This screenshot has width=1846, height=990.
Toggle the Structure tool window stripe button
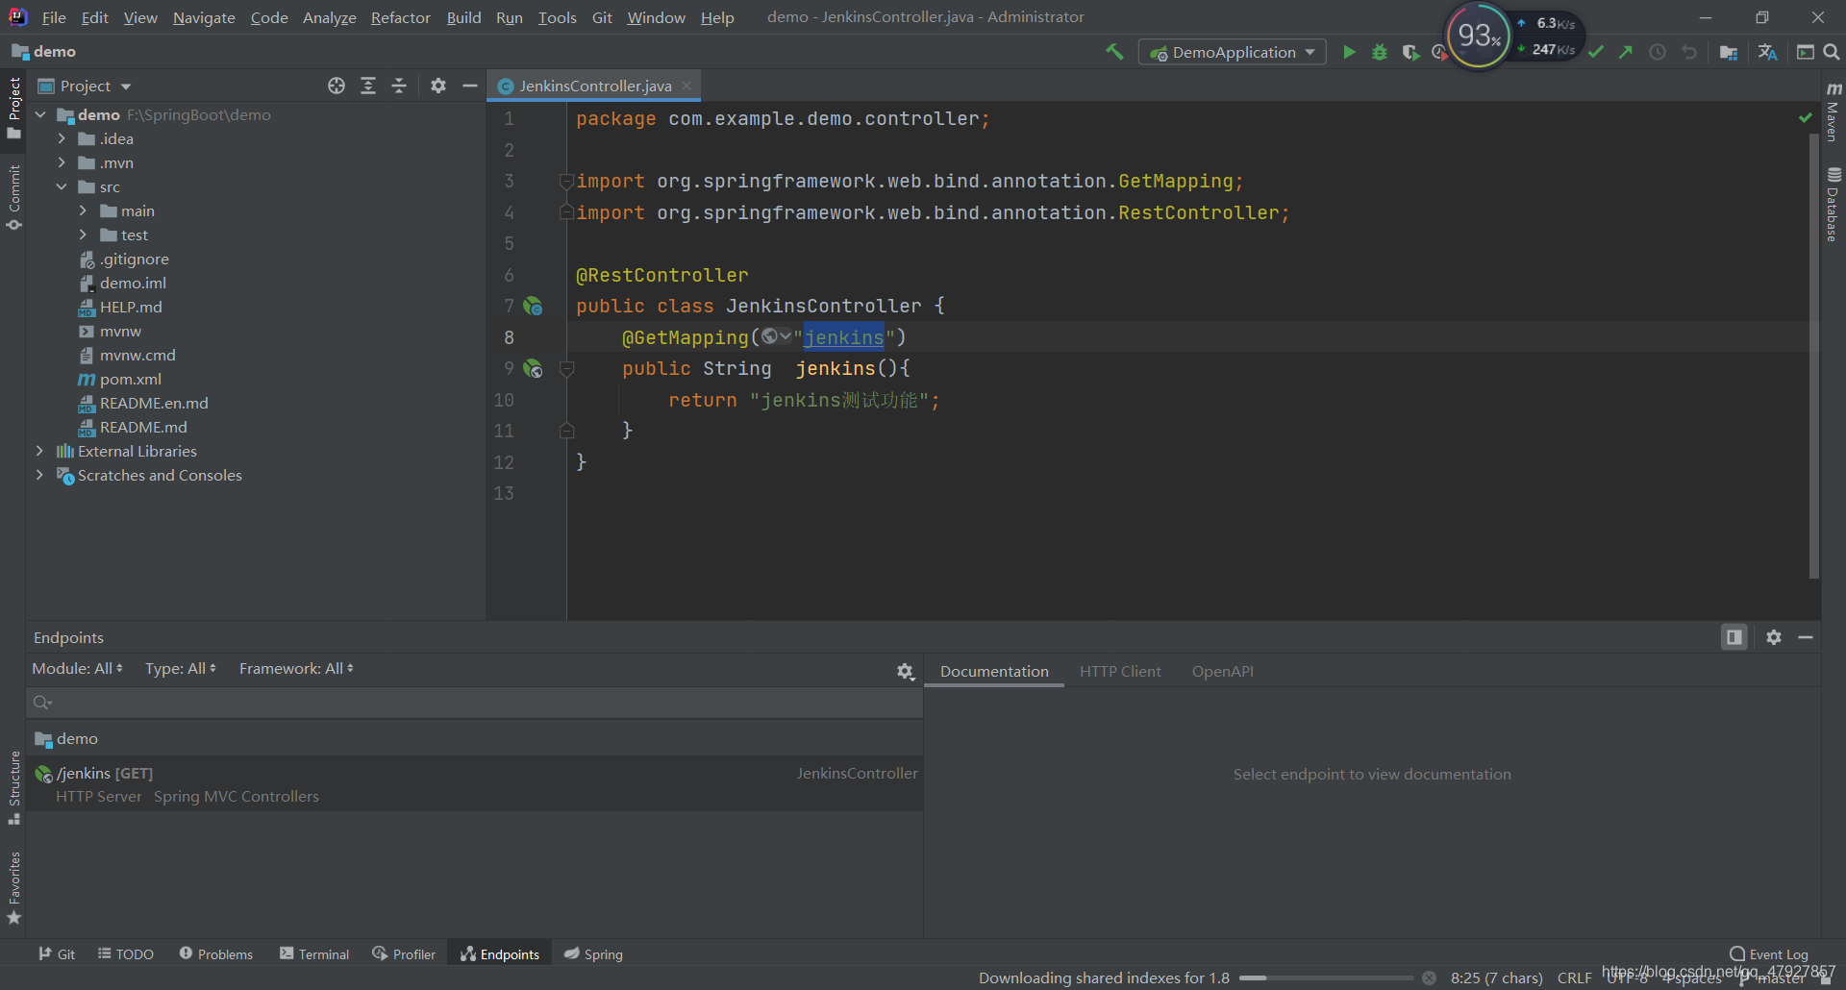13,787
